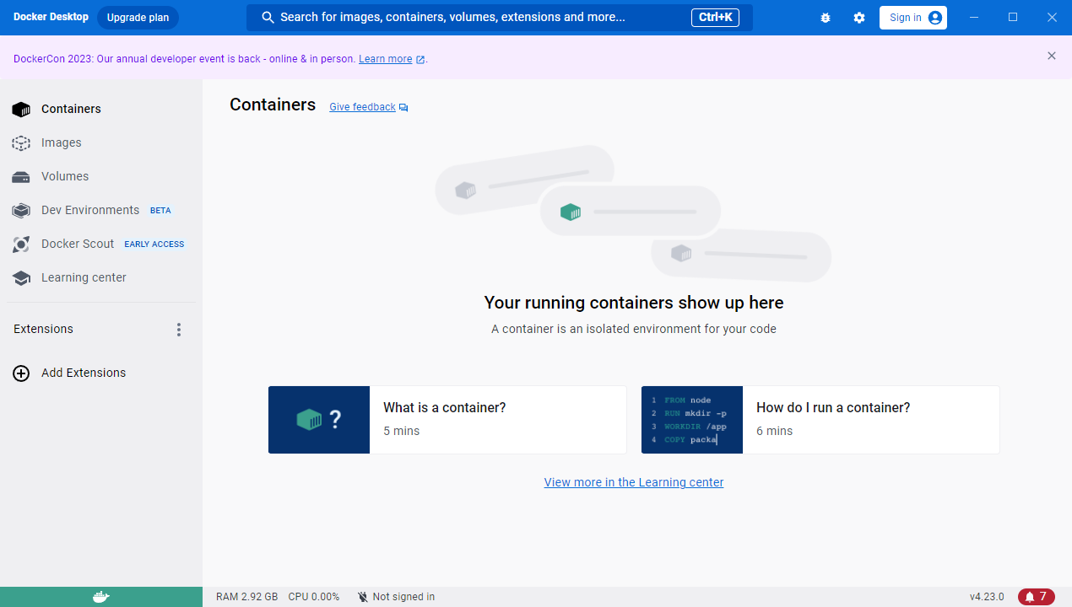1072x607 pixels.
Task: Click the user avatar in Sign in
Action: tap(934, 18)
